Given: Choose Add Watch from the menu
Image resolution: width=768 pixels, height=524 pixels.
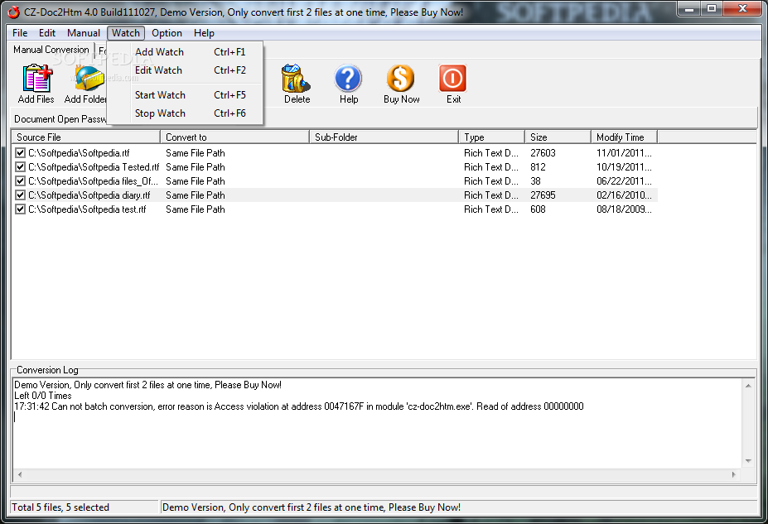Looking at the screenshot, I should [x=185, y=52].
